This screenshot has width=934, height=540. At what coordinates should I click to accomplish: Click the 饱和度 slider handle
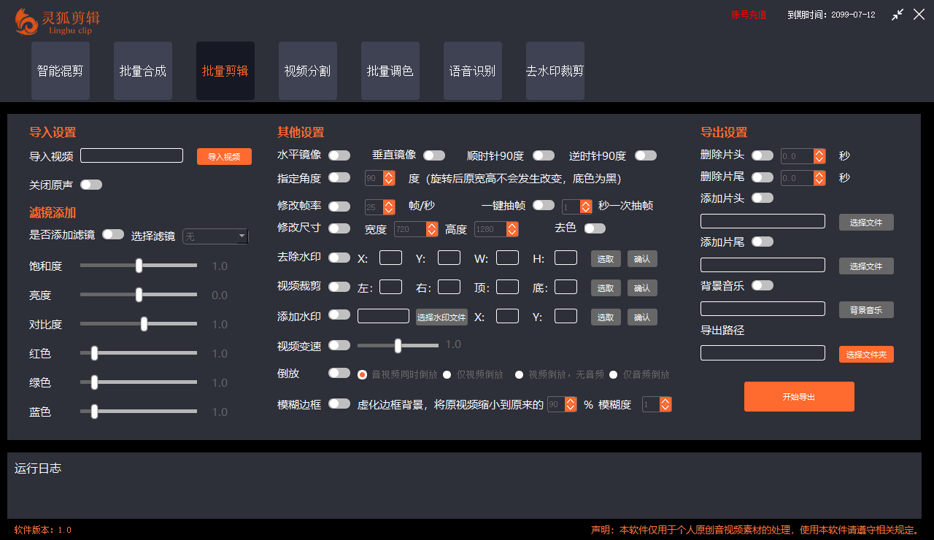tap(139, 266)
